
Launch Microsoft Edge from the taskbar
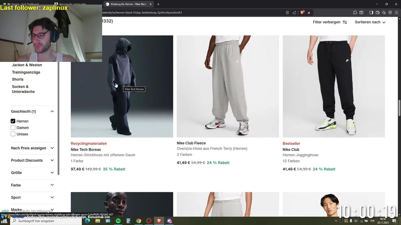pyautogui.click(x=87, y=221)
